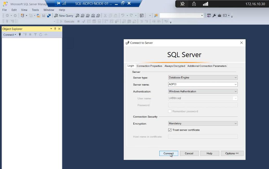This screenshot has height=169, width=269.
Task: Open the Toolbox icon in toolbar
Action: coord(220,16)
